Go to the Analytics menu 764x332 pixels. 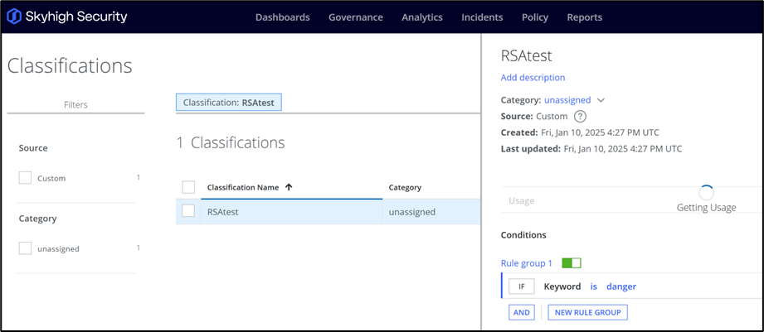422,17
